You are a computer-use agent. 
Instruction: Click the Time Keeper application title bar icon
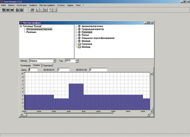click(2, 1)
